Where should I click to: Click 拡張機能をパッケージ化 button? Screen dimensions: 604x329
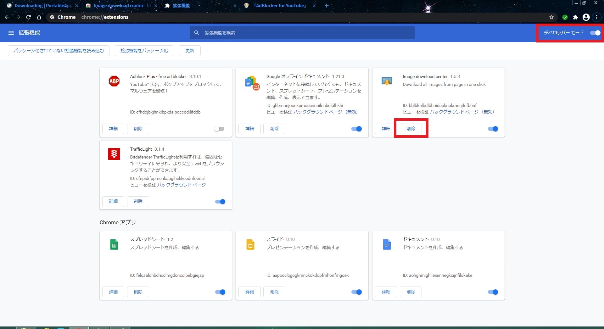(x=144, y=51)
